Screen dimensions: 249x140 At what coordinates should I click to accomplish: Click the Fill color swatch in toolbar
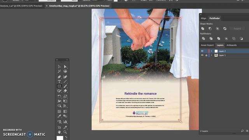[60, 138]
